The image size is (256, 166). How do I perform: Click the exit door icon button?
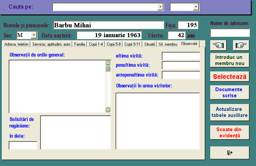click(x=230, y=153)
